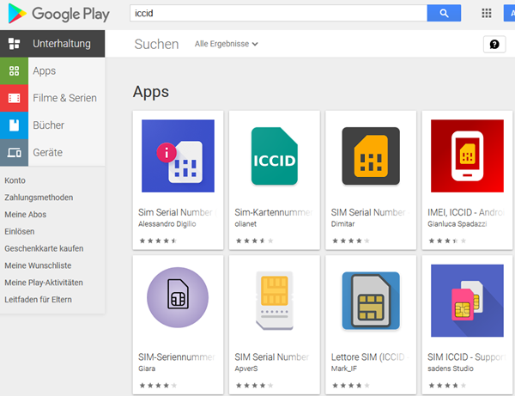This screenshot has height=396, width=515.
Task: Open the Zahlungsmethoden link
Action: (x=39, y=198)
